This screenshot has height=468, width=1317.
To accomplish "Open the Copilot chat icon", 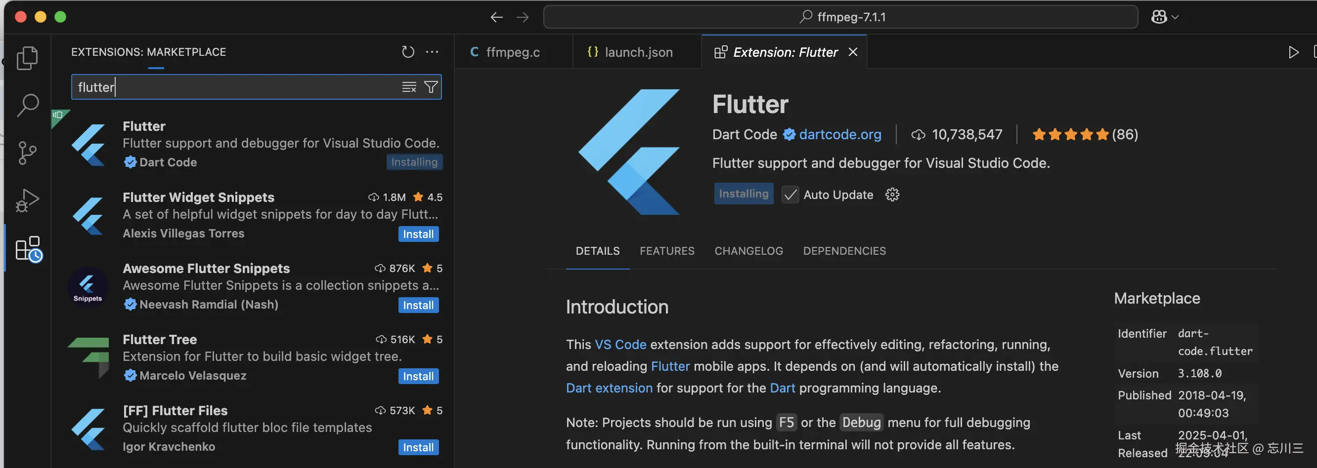I will 1159,17.
